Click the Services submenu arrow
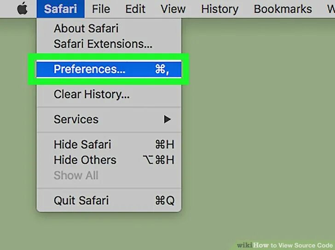The image size is (335, 250). click(x=167, y=119)
